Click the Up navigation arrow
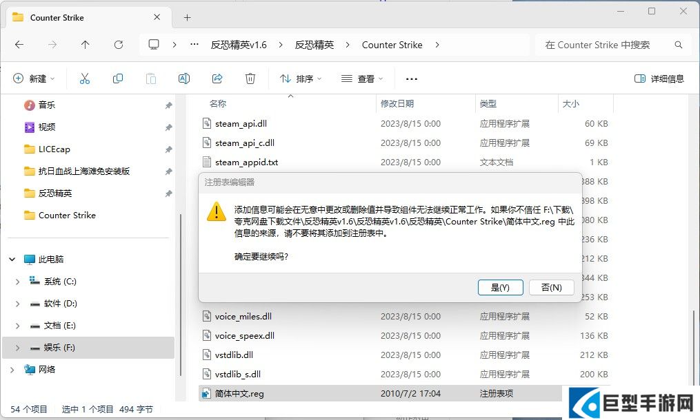Viewport: 700px width, 420px height. point(85,44)
